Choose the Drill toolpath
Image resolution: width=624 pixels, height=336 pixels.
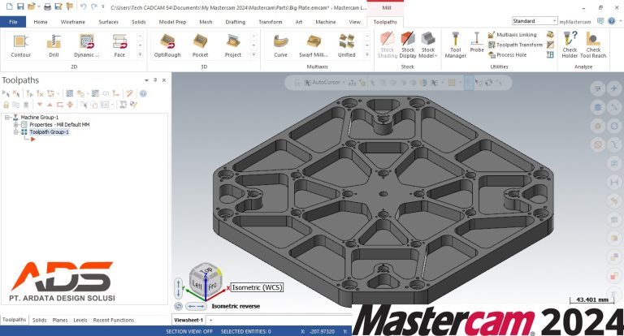coord(54,46)
